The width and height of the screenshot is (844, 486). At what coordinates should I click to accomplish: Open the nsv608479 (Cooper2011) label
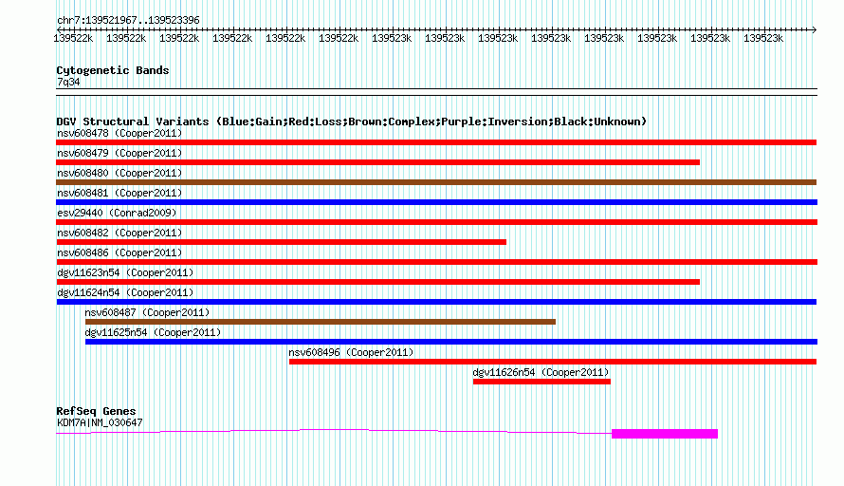119,153
